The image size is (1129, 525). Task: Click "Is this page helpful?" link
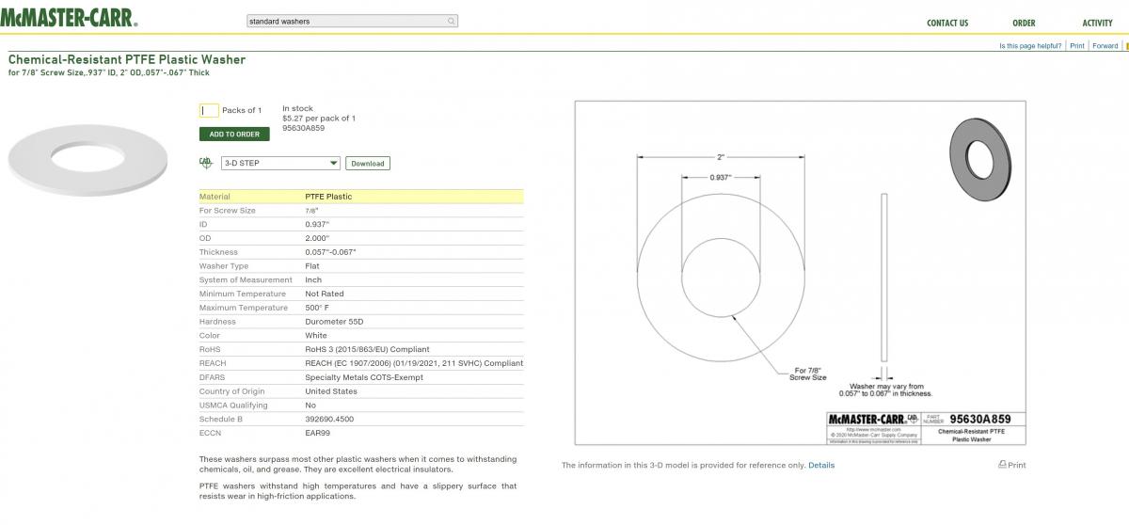pos(1030,45)
